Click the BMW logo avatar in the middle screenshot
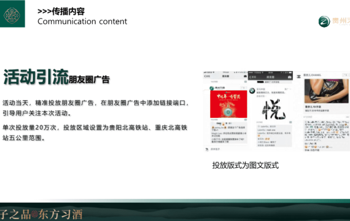 pyautogui.click(x=252, y=91)
